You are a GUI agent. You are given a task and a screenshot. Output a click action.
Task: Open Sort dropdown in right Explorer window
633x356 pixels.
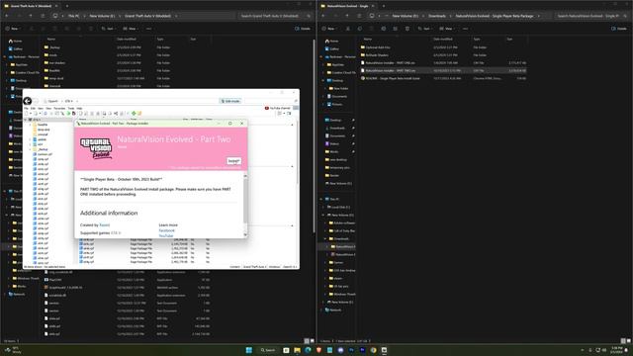(x=424, y=29)
